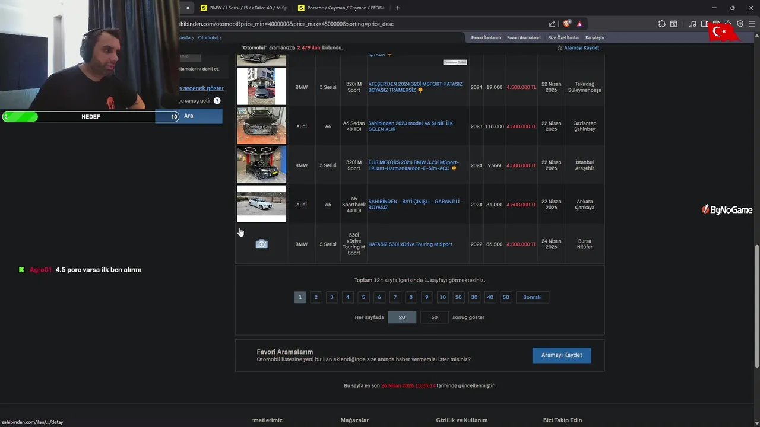The image size is (760, 427).
Task: Open a new tab with plus button
Action: pyautogui.click(x=397, y=8)
